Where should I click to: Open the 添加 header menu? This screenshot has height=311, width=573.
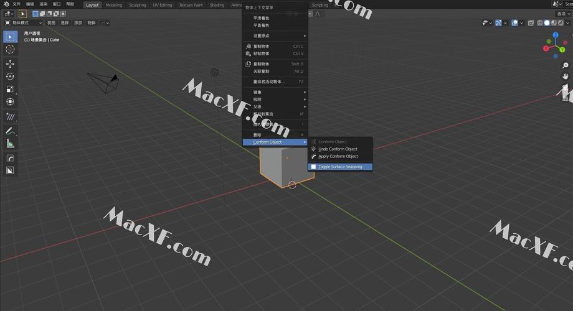pos(78,22)
